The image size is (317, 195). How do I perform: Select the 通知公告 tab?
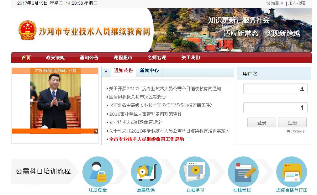pyautogui.click(x=124, y=71)
